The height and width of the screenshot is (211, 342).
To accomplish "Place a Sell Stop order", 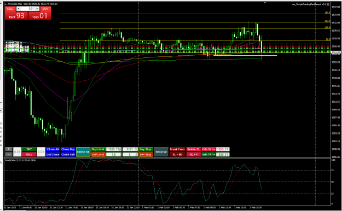I will [146, 155].
